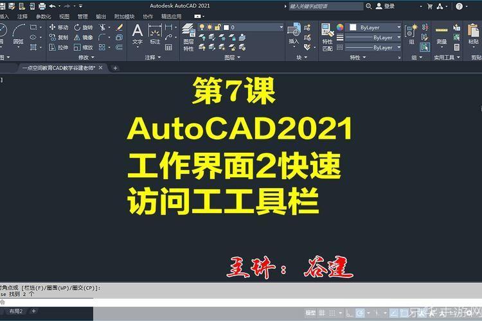Toggle layer on/off lightbulb icon
Screen dimensions: 482x321
pyautogui.click(x=202, y=28)
